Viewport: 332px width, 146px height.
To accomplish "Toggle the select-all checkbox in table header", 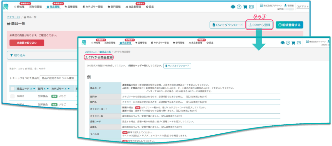I will click(12, 88).
